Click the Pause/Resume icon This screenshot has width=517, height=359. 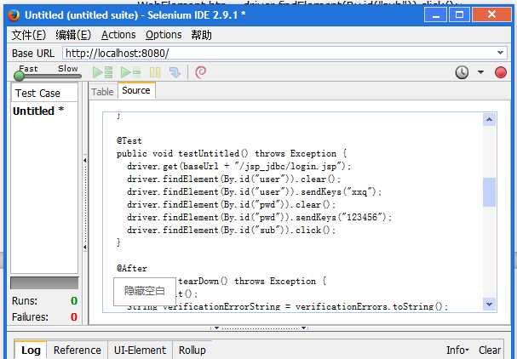pyautogui.click(x=155, y=72)
